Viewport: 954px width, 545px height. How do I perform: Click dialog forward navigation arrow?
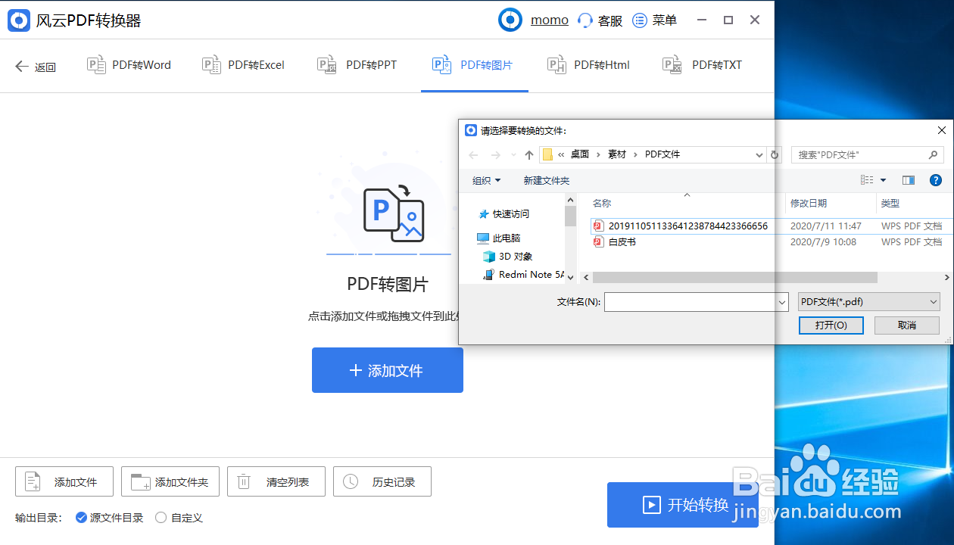coord(496,154)
